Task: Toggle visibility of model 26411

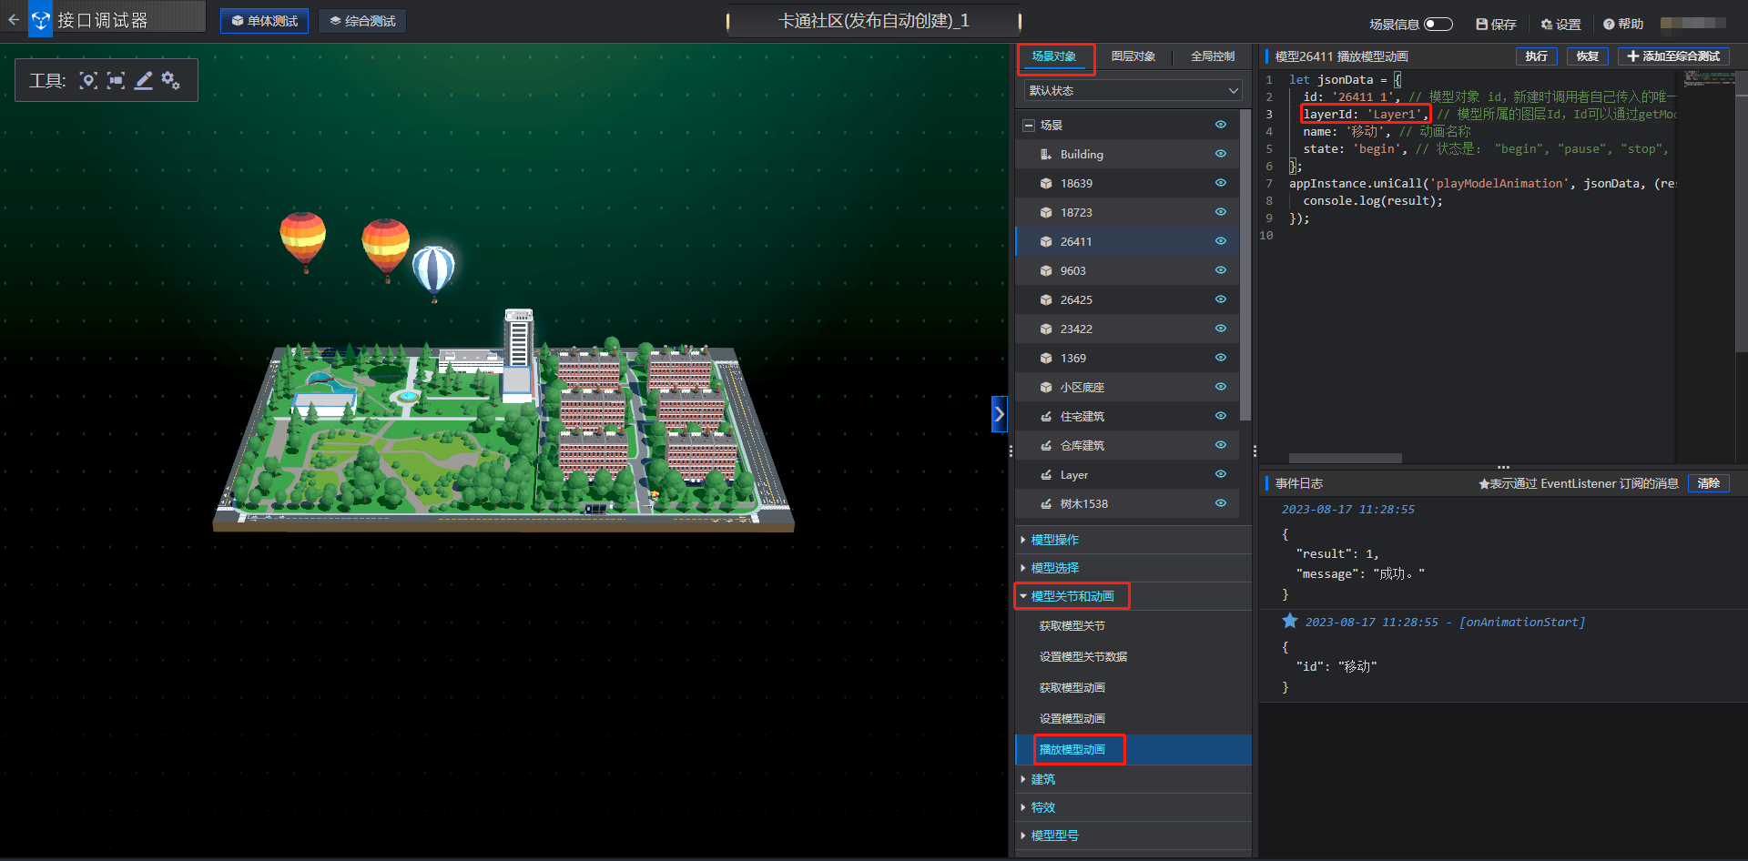Action: (x=1220, y=241)
